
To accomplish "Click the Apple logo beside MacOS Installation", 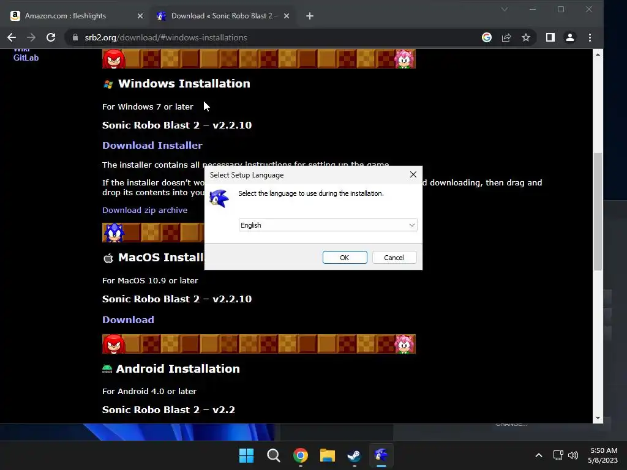I will click(108, 258).
